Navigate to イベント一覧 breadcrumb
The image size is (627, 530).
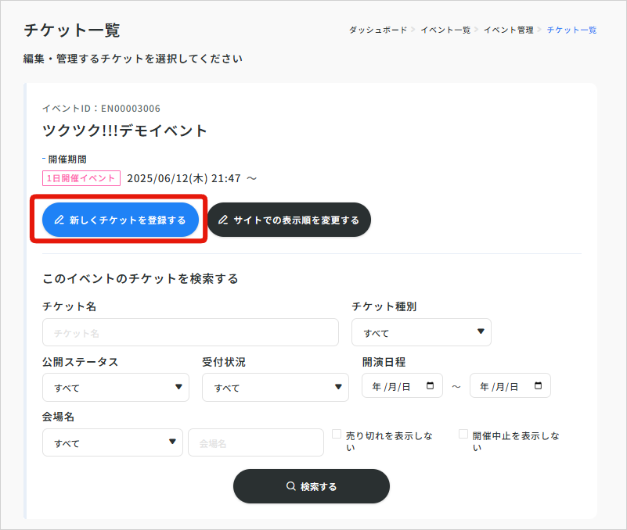pos(445,30)
